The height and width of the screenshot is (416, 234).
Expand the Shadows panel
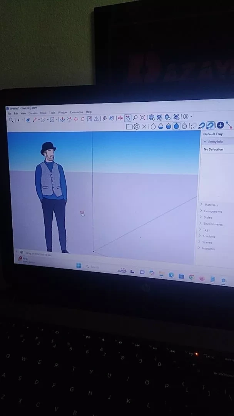tap(199, 236)
